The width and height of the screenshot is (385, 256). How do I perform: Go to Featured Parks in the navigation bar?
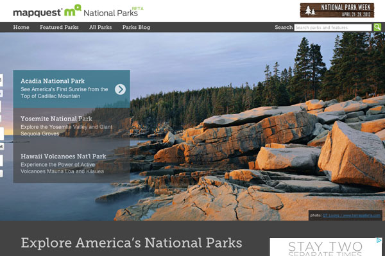pos(59,27)
